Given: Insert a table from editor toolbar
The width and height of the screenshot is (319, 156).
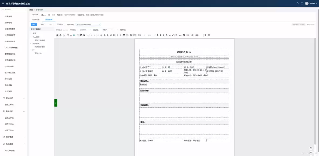Looking at the screenshot, I should [124, 35].
